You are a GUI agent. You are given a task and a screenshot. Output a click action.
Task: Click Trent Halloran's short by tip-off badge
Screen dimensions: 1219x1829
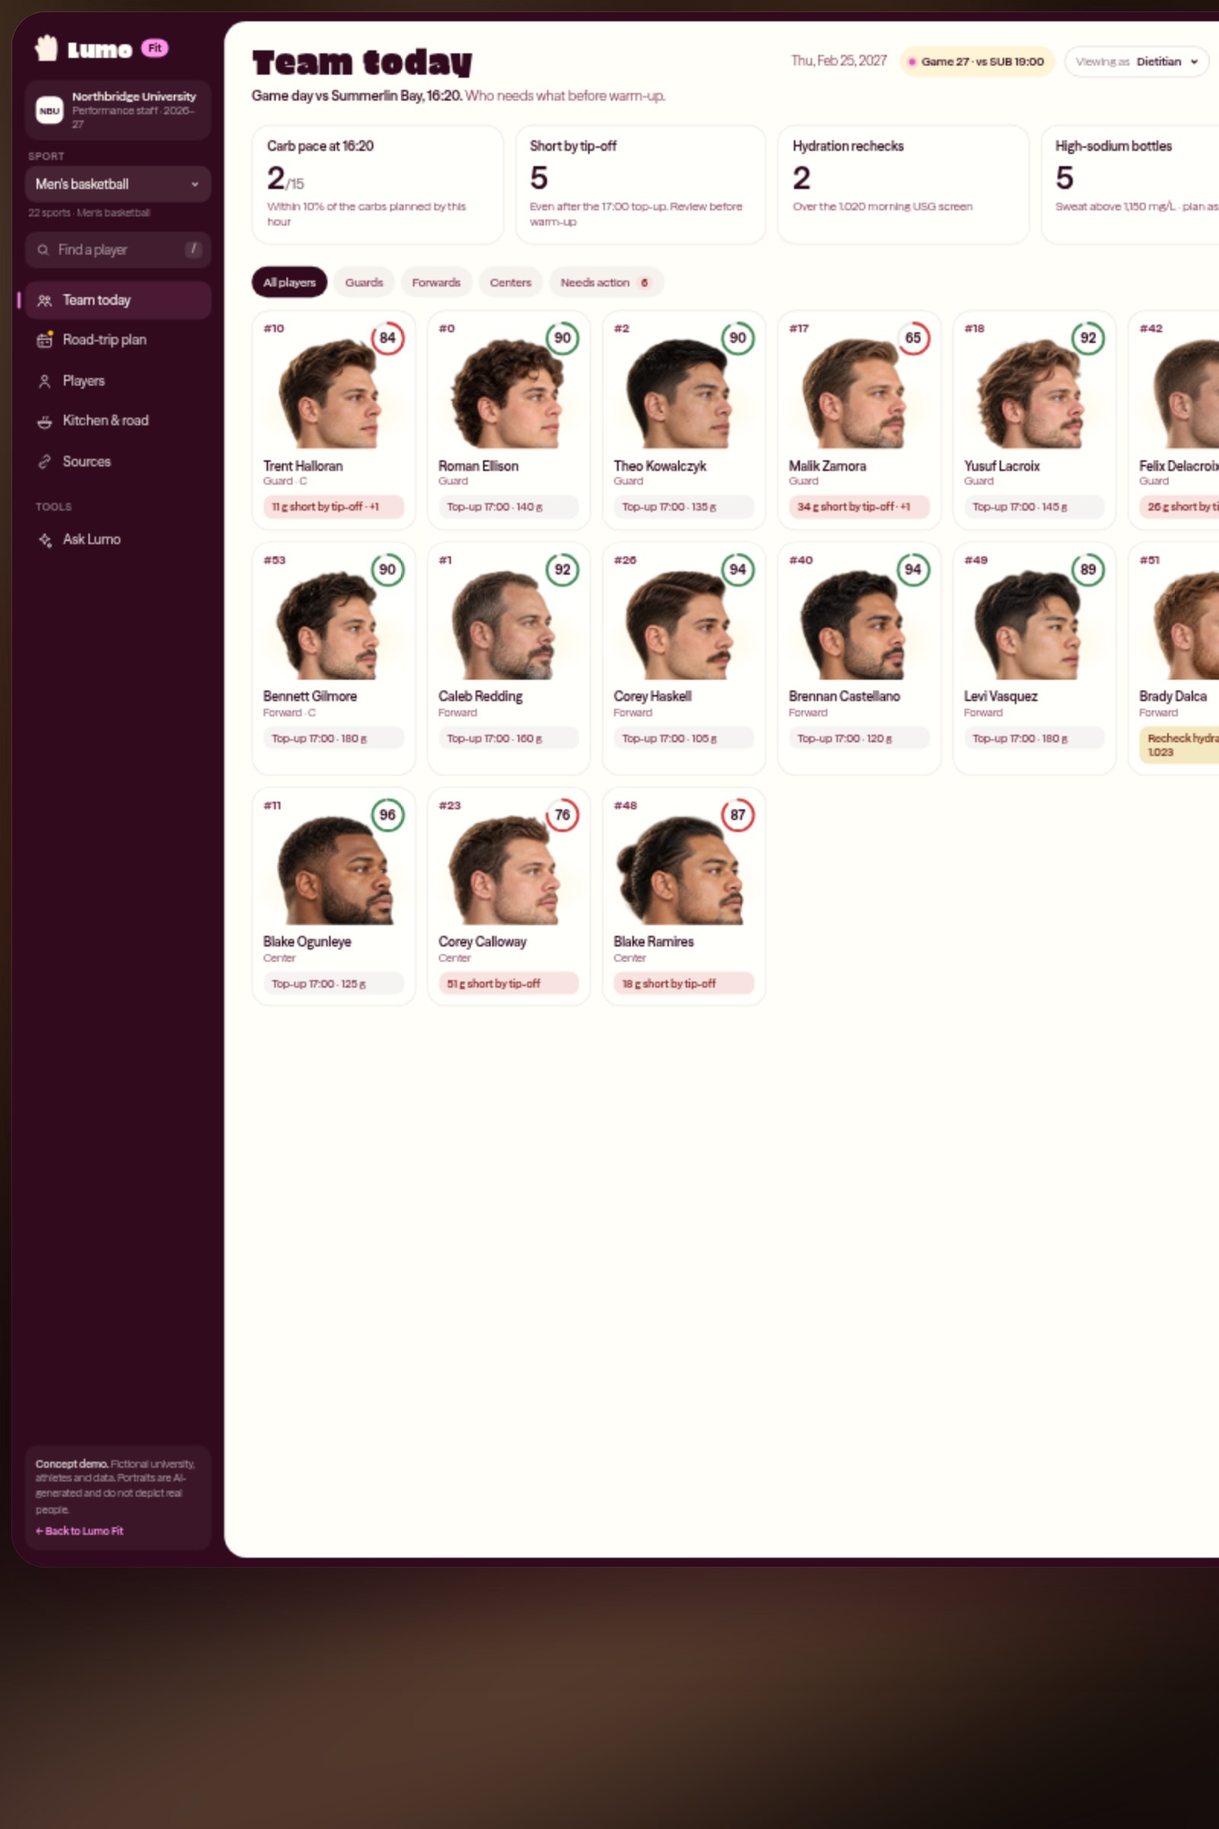[334, 507]
